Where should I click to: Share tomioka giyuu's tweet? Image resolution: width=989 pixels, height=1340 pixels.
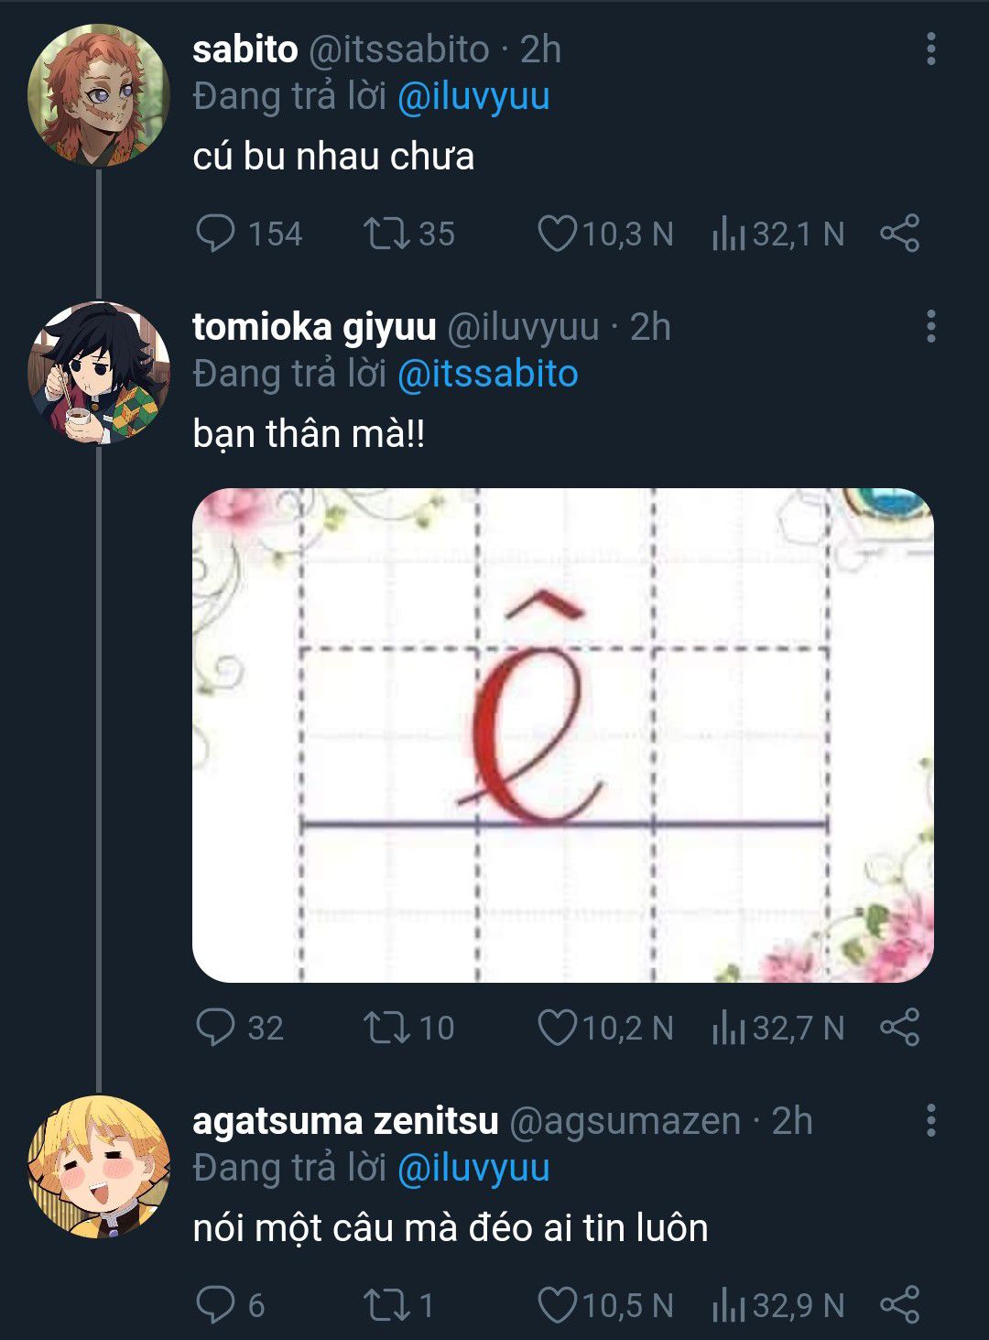(899, 1027)
